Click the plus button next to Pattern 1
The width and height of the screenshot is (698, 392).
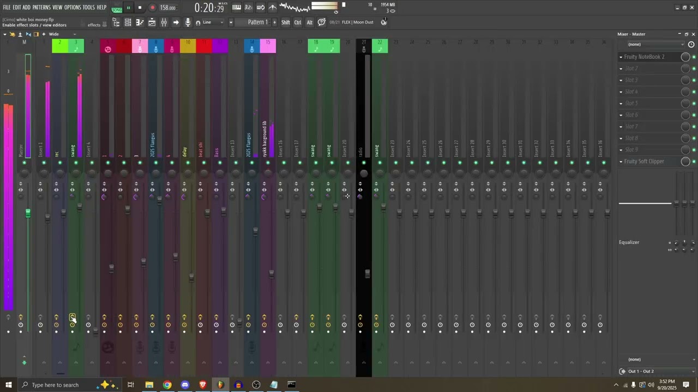pyautogui.click(x=275, y=22)
